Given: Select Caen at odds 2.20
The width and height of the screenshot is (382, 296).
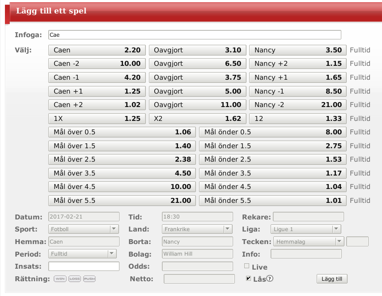Looking at the screenshot, I should pos(97,50).
